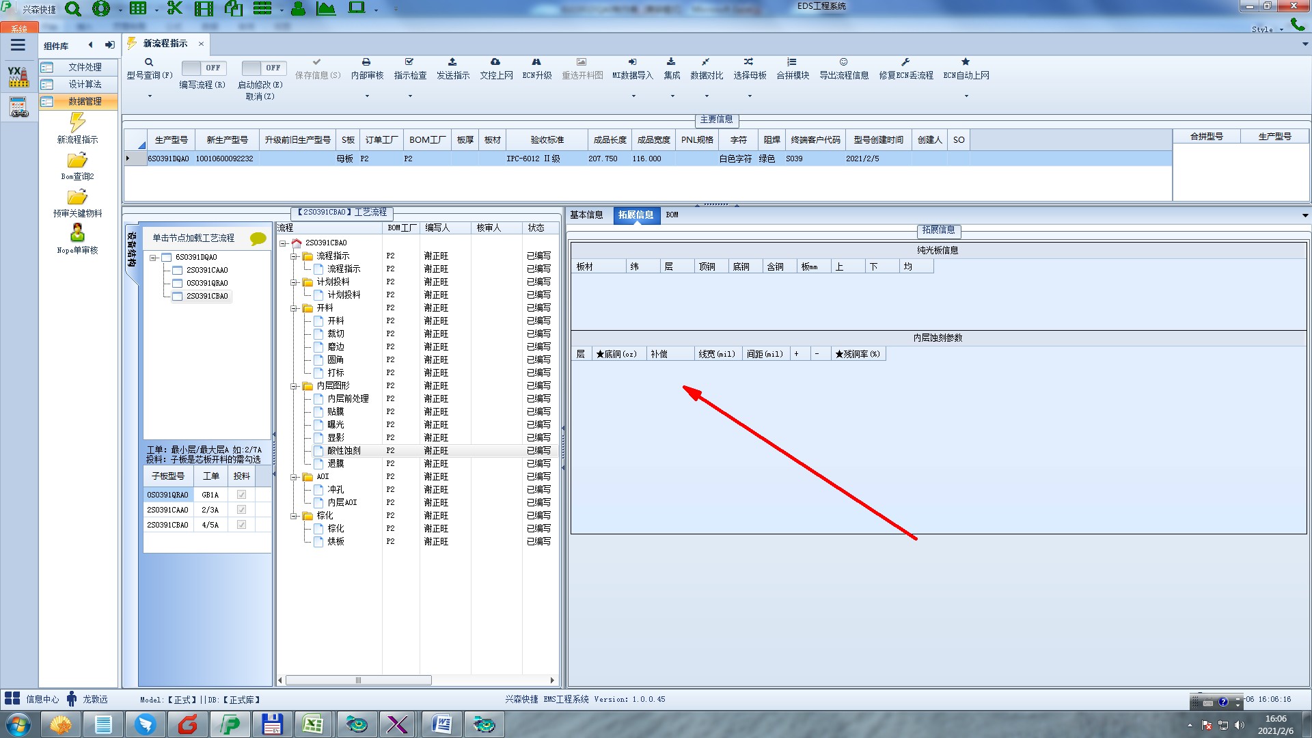
Task: Select 数据管理 in the component library
Action: [85, 101]
